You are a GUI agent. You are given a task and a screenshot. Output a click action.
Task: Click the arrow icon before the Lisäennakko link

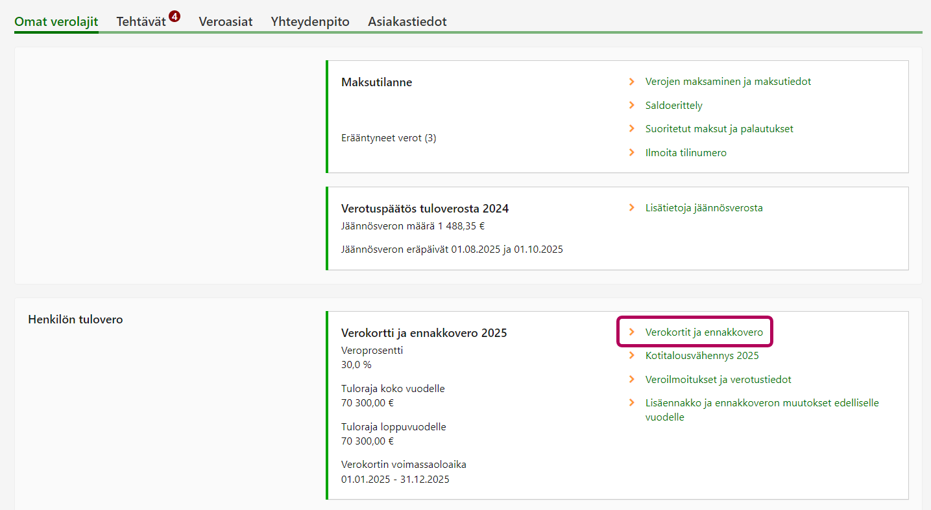(631, 402)
